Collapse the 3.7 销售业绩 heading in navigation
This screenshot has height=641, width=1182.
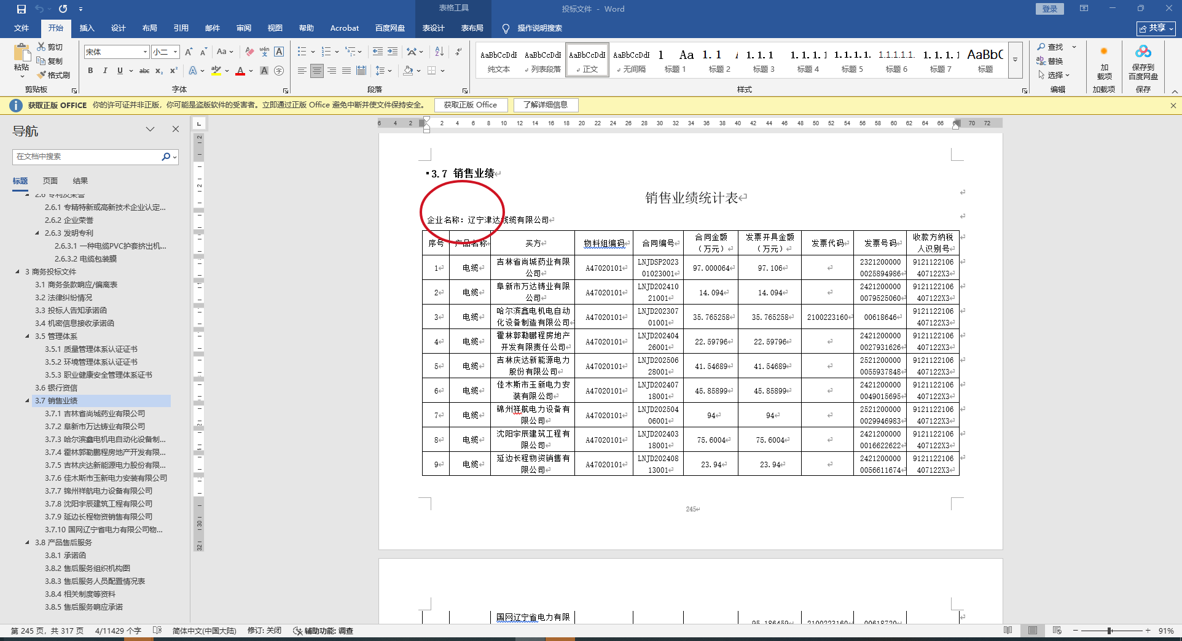coord(27,400)
